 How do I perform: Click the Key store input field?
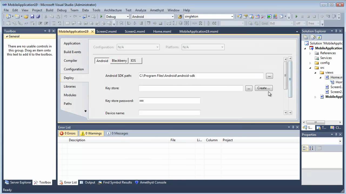pos(191,88)
